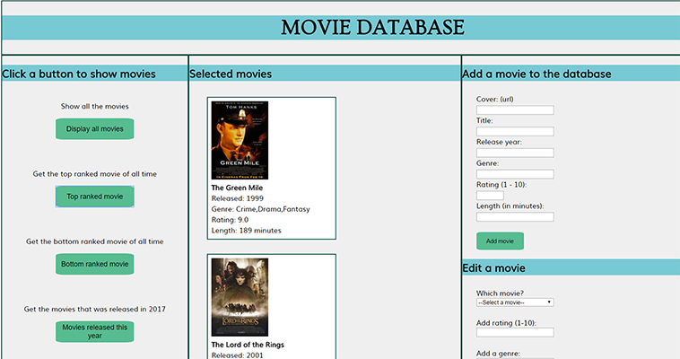Select the Release year input field
The image size is (680, 359).
(515, 153)
